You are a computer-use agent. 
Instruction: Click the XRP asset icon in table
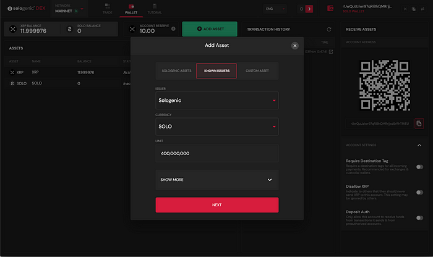pyautogui.click(x=12, y=72)
